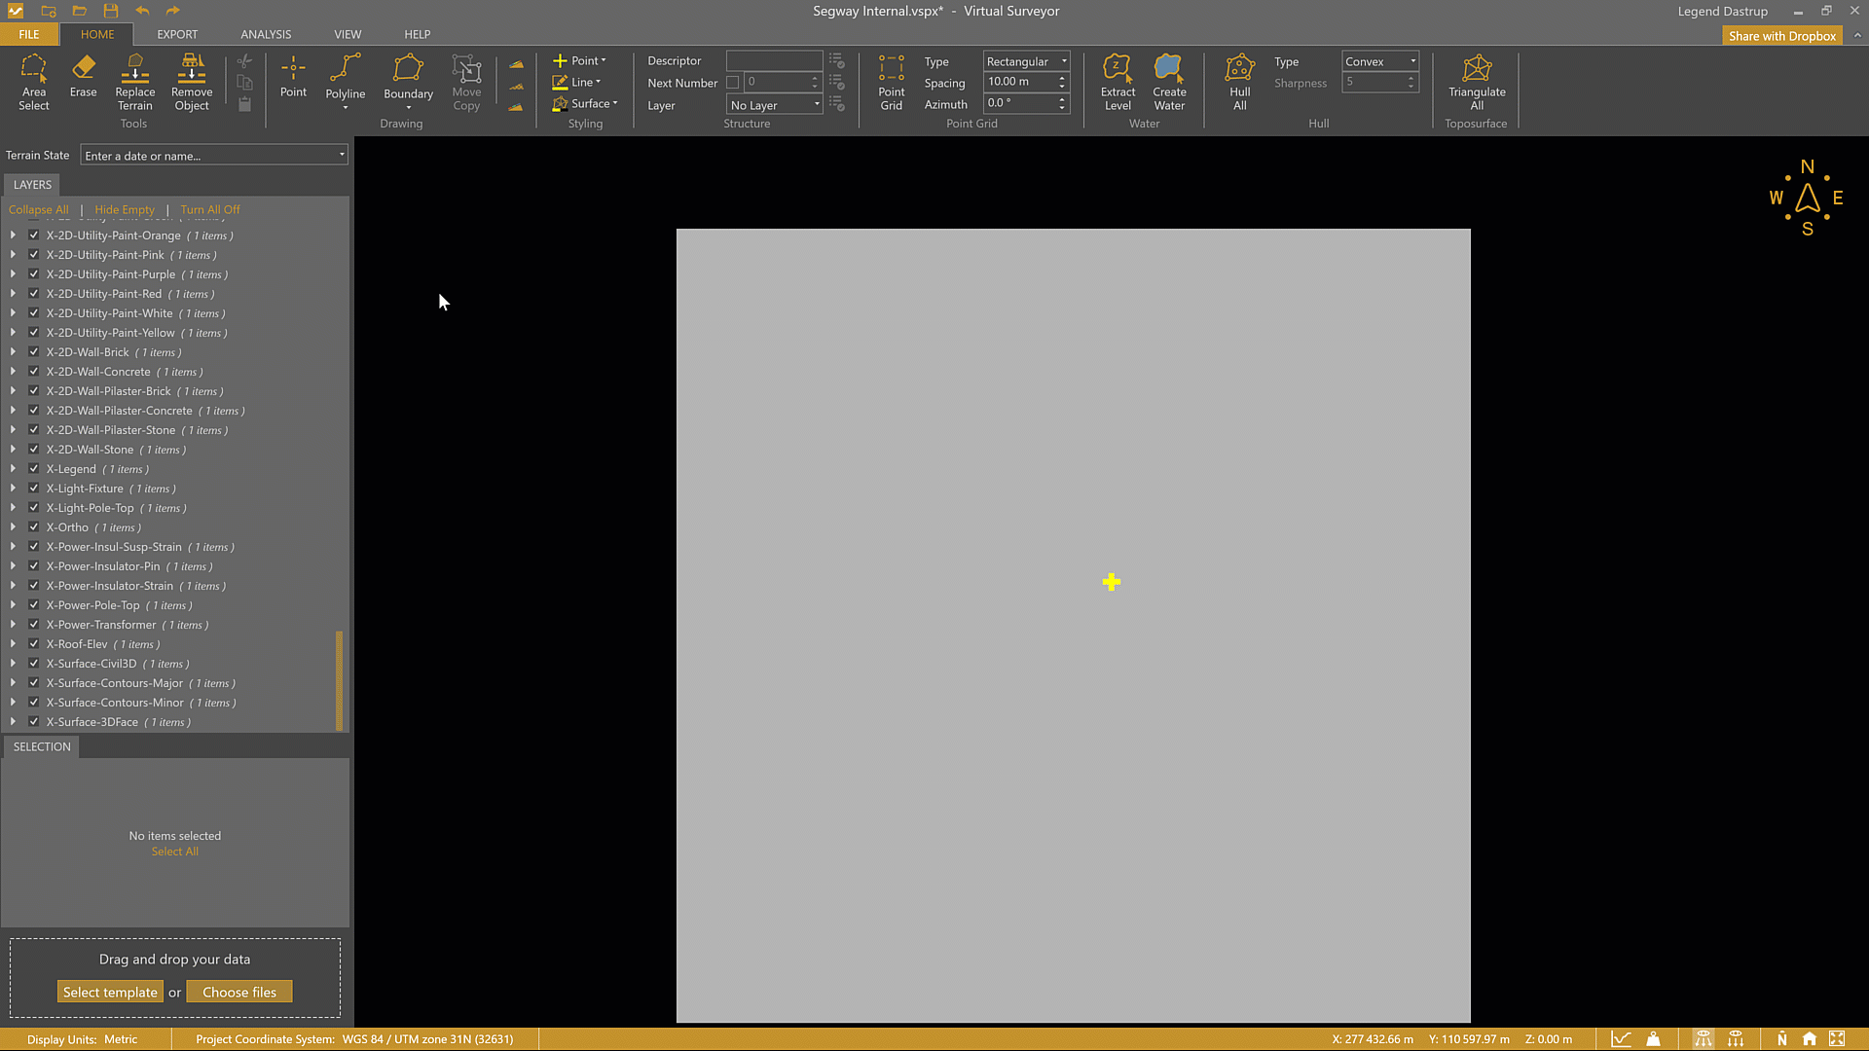
Task: Switch to the ANALYSIS ribbon tab
Action: click(266, 34)
